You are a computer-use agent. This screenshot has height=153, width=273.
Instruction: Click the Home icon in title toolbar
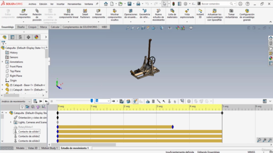[106, 4]
